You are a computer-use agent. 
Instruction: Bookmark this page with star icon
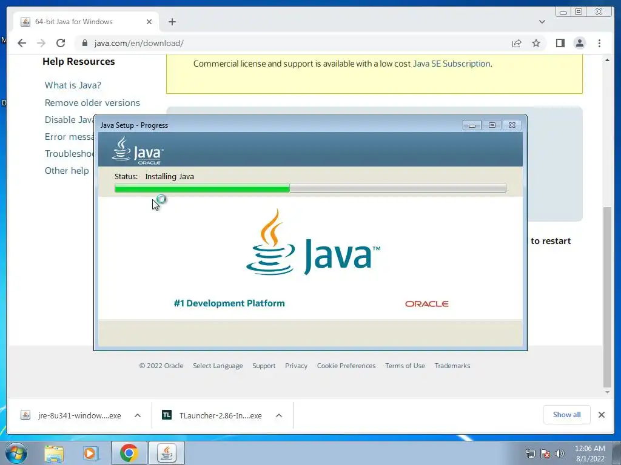536,43
